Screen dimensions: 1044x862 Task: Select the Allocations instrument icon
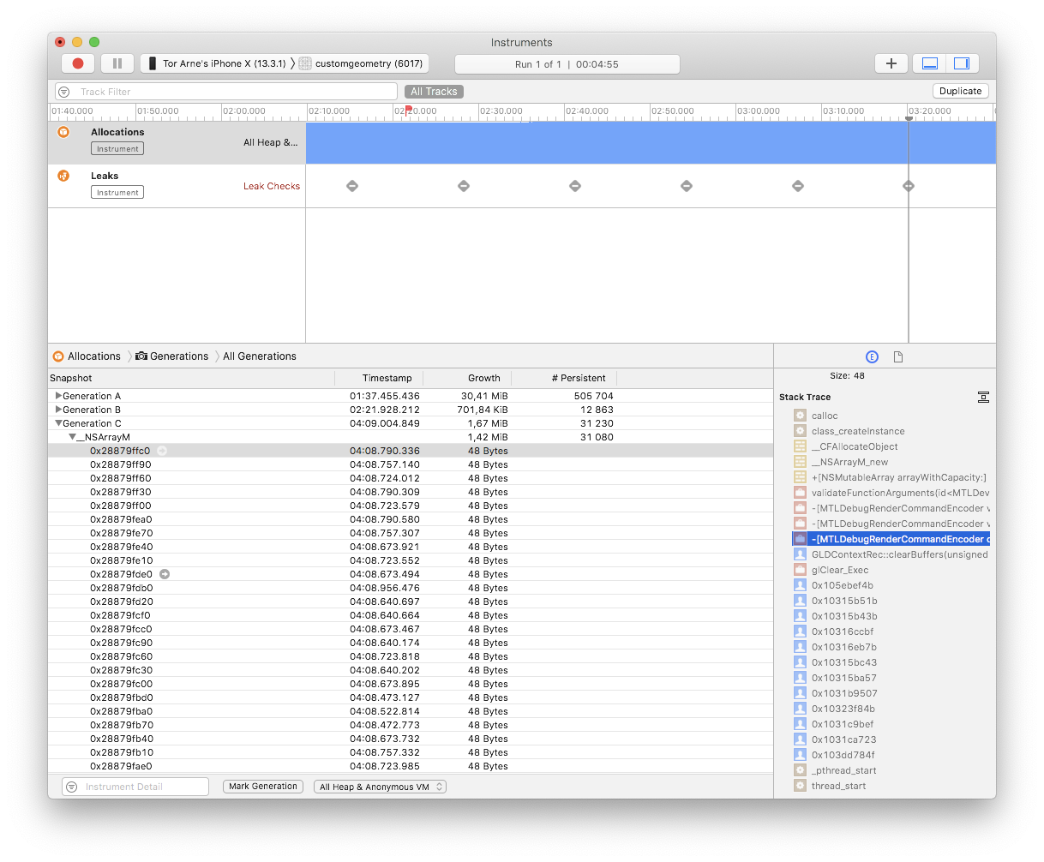point(63,132)
